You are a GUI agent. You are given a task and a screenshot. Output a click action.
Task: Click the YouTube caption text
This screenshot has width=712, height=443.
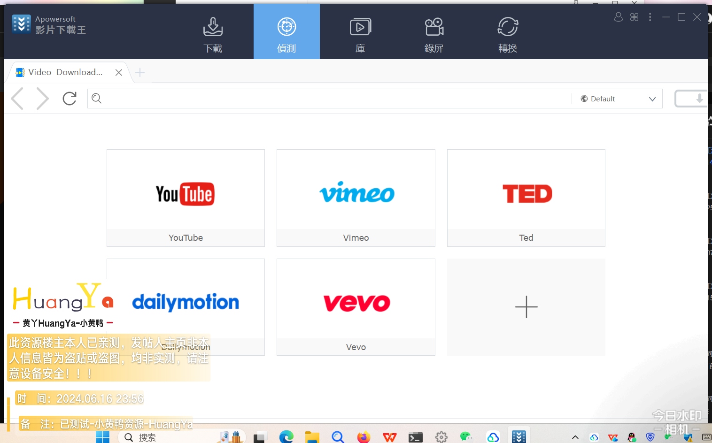click(186, 238)
